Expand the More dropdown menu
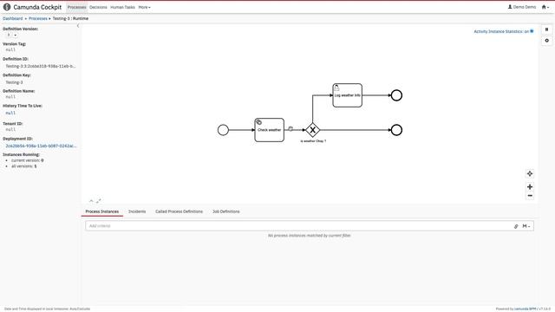Screen dimensions: 555x312 tap(145, 7)
